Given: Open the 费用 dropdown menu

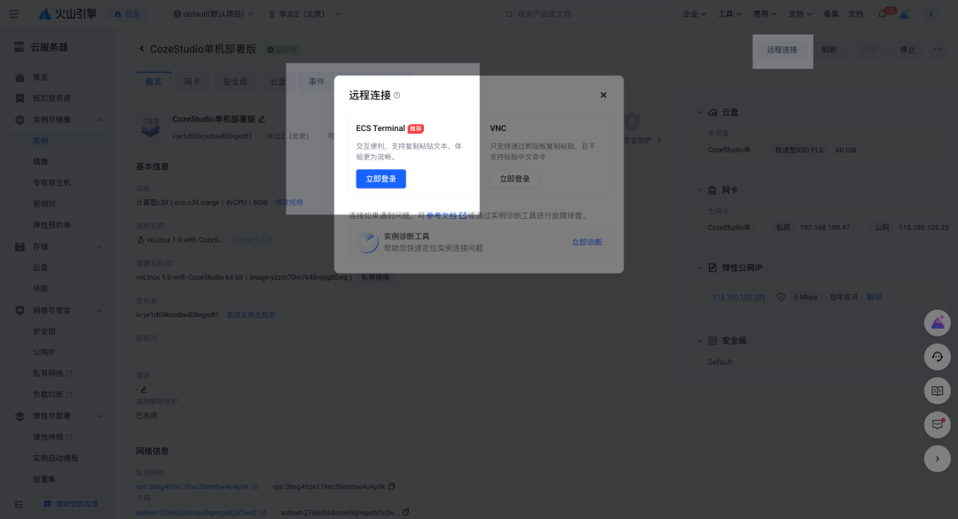Looking at the screenshot, I should pyautogui.click(x=765, y=14).
